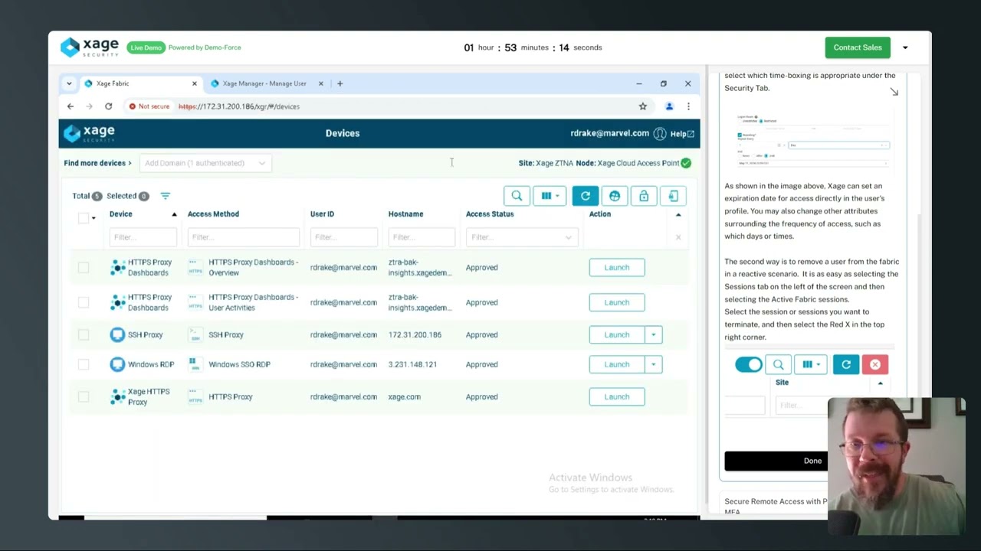Select the SSH Proxy row checkbox
This screenshot has width=981, height=551.
[83, 334]
